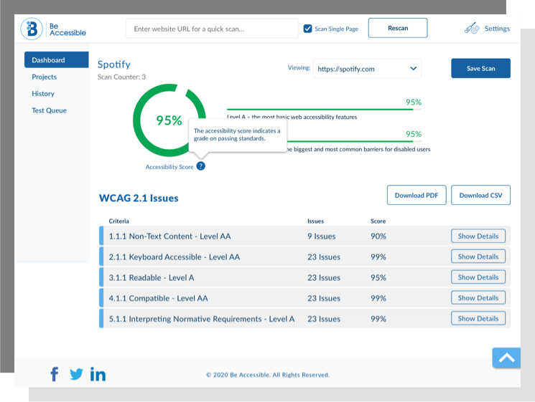Click the website URL quick scan field

(212, 29)
